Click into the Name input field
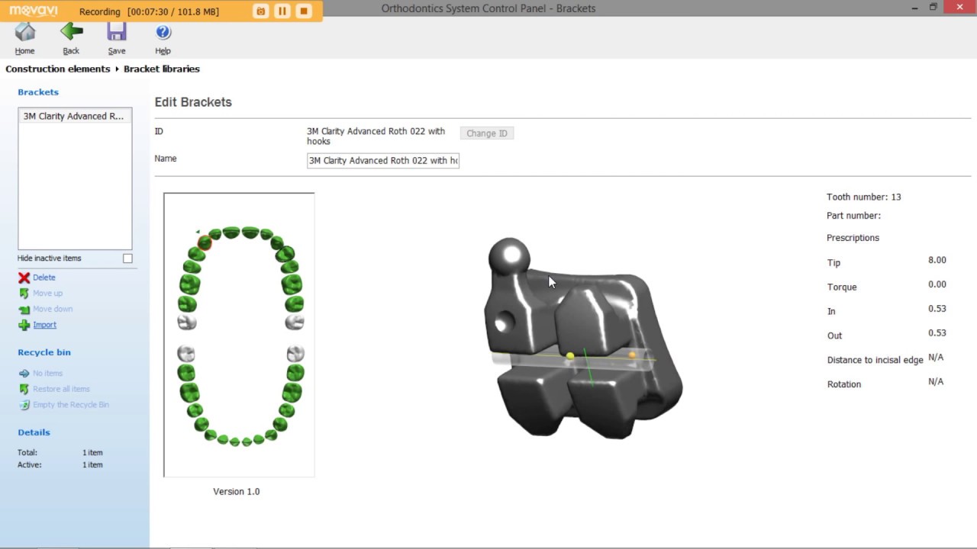The width and height of the screenshot is (977, 549). coord(383,160)
